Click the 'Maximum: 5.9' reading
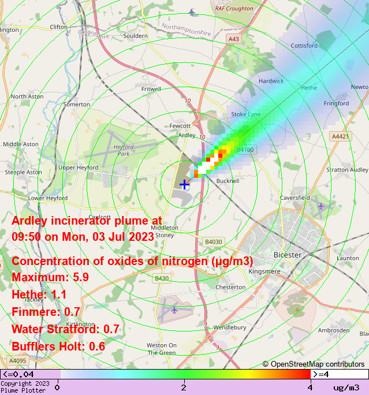 [50, 277]
